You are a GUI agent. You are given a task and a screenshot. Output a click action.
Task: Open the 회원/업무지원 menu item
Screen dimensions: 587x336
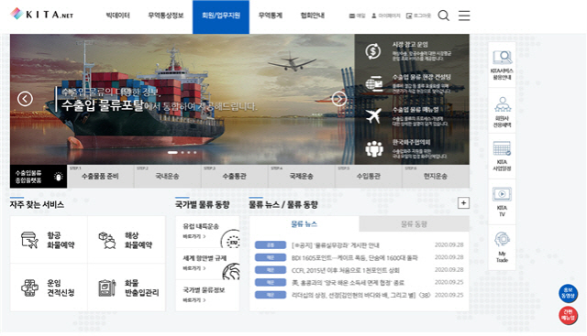[221, 16]
